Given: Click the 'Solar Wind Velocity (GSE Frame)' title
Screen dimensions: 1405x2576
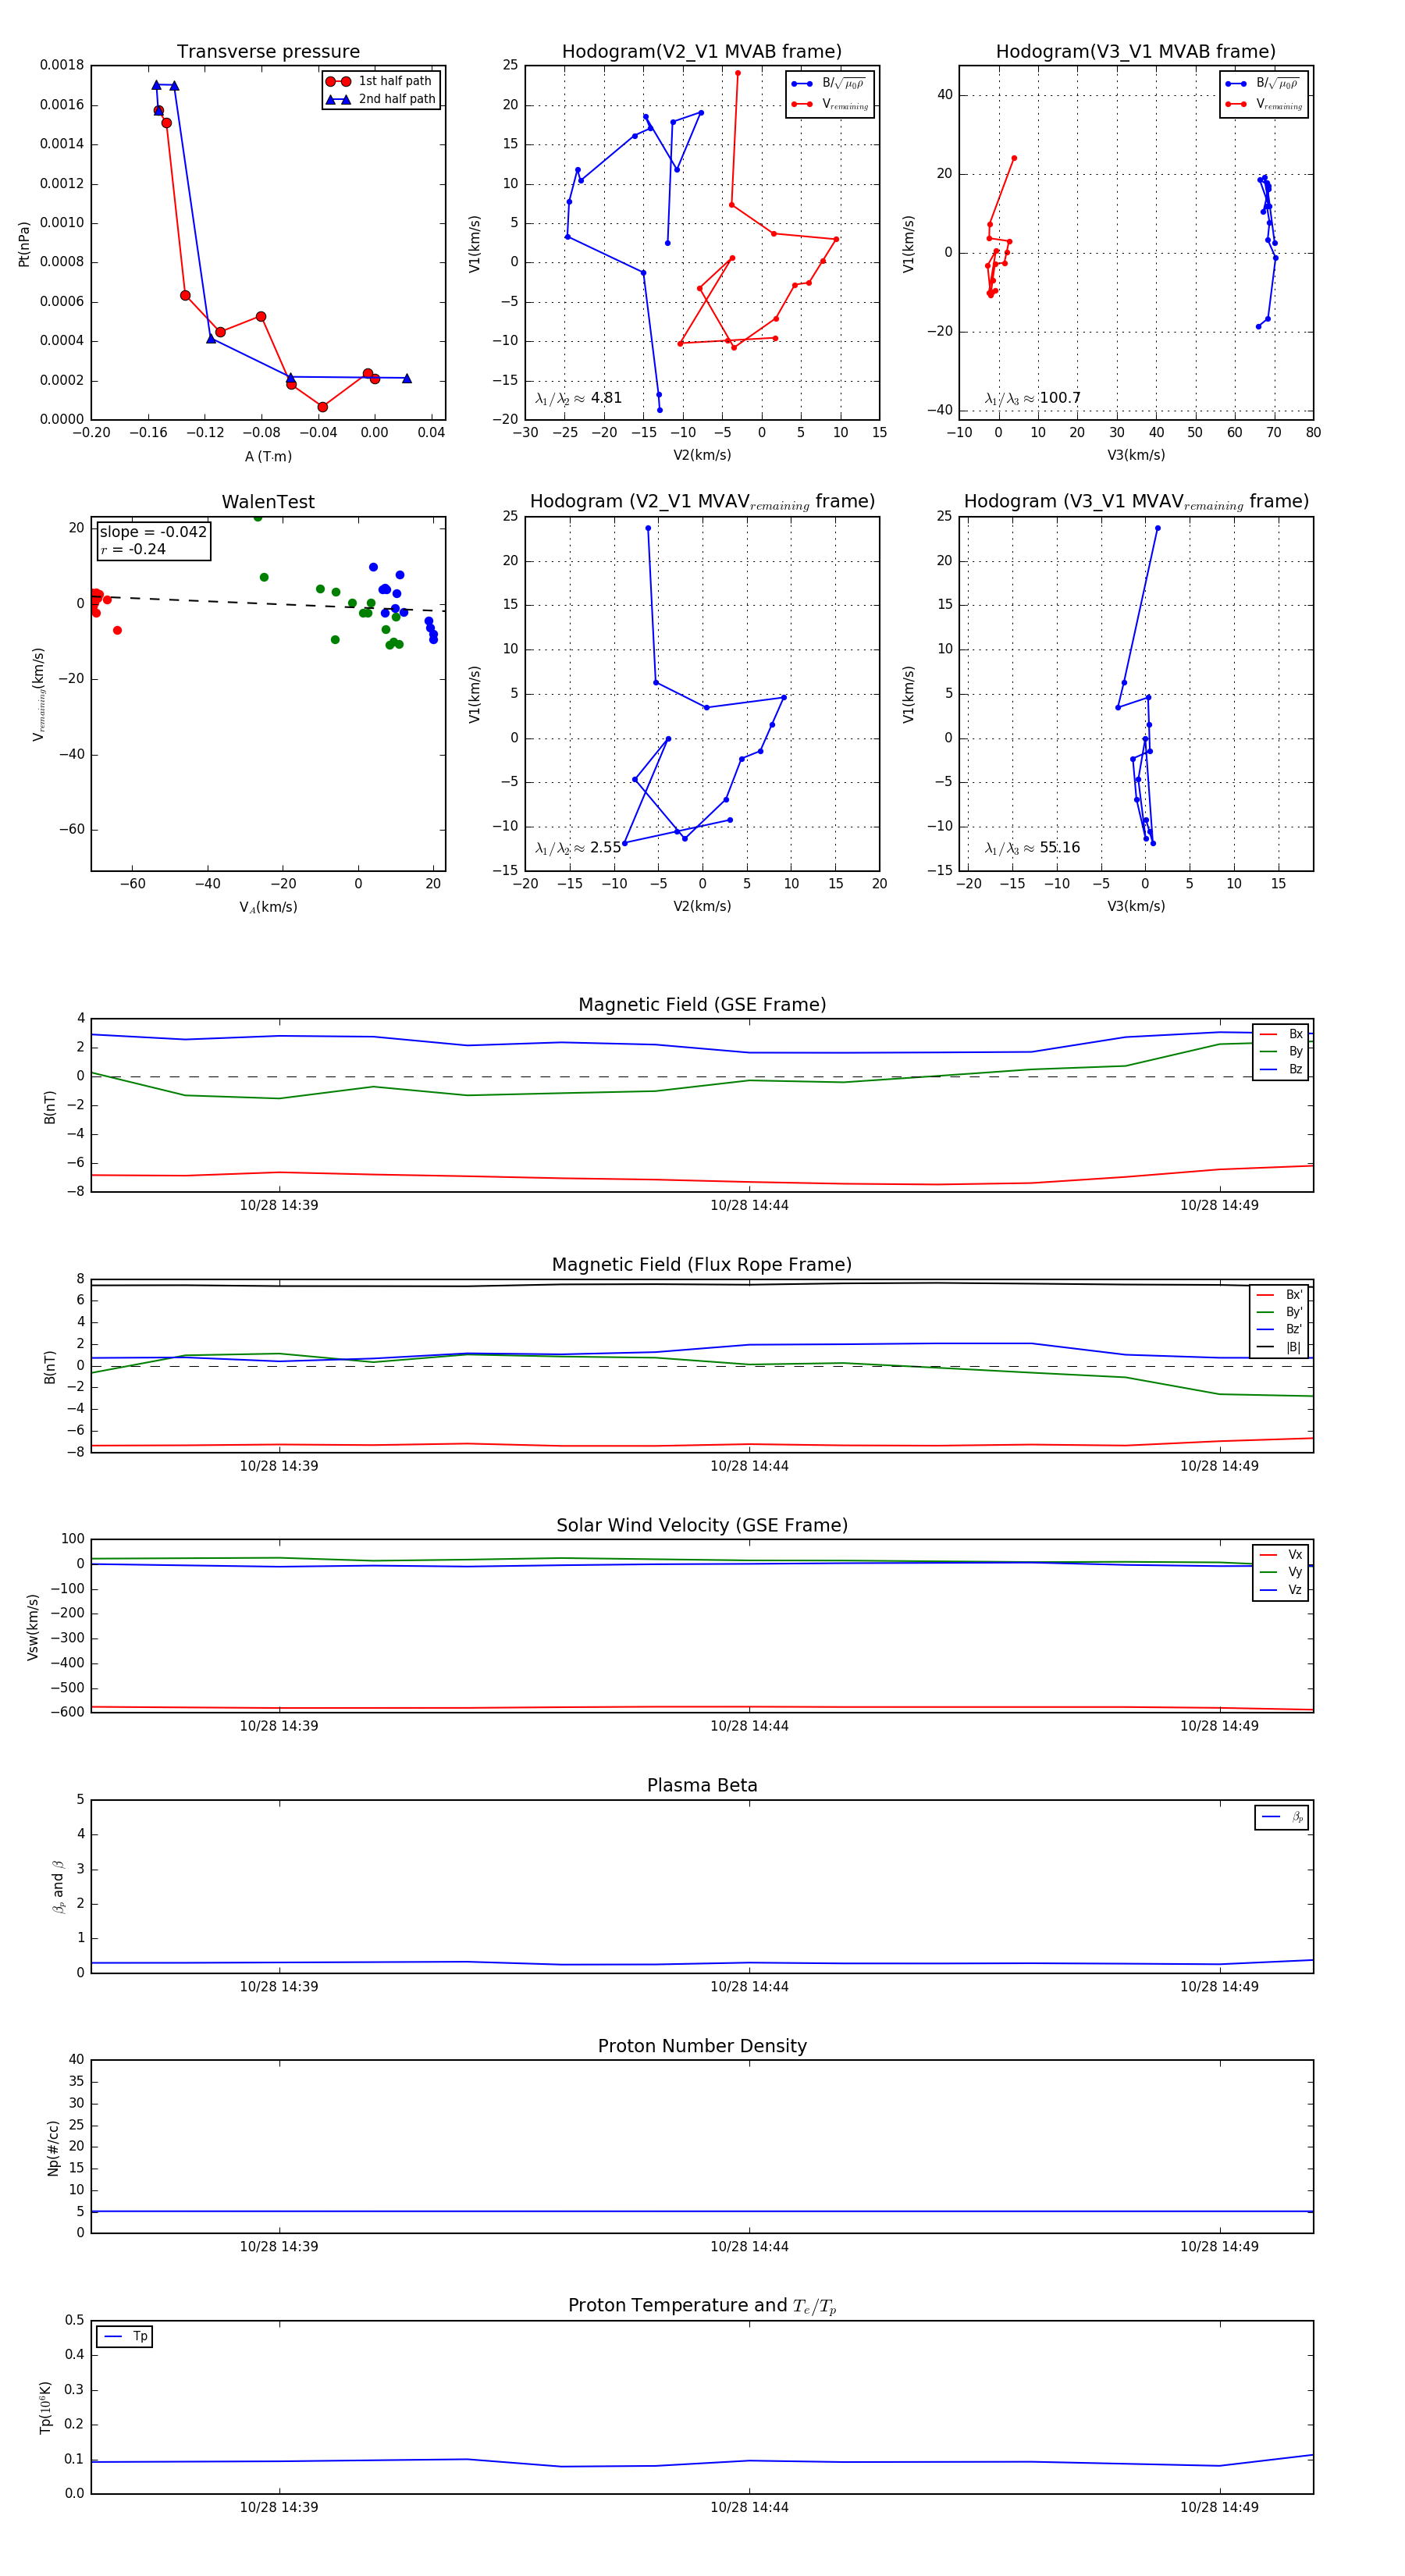Looking at the screenshot, I should 702,1525.
